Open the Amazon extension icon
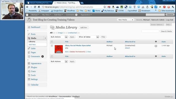Screen dimensions: 176x99 [x=113, y=7]
